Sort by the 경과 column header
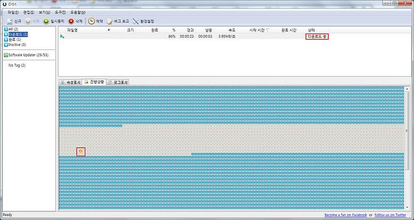The image size is (414, 220). pyautogui.click(x=190, y=30)
